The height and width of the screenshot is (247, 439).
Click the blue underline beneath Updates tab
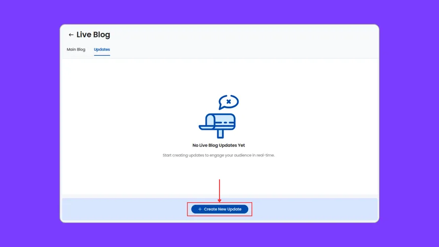coord(102,55)
